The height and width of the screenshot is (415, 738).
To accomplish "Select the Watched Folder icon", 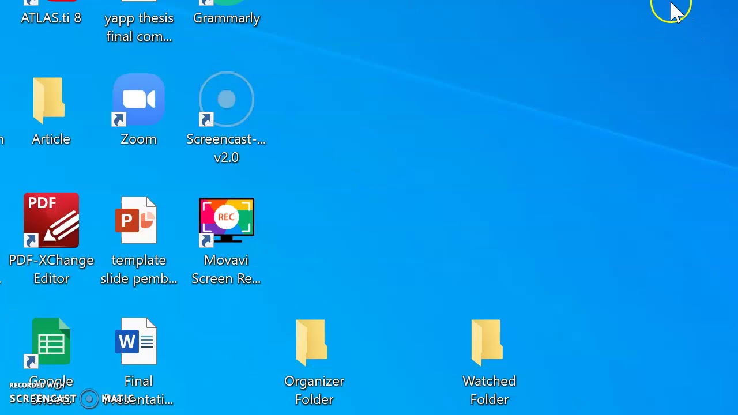I will (x=487, y=342).
